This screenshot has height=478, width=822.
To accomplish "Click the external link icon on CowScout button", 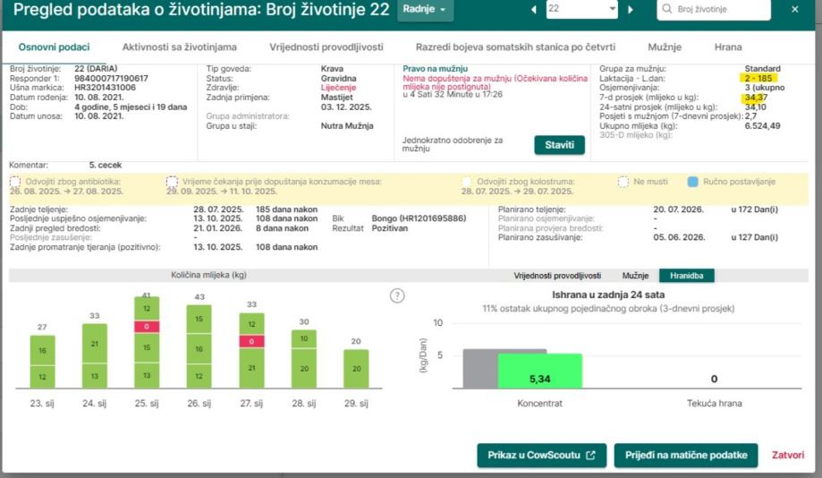I will point(590,455).
